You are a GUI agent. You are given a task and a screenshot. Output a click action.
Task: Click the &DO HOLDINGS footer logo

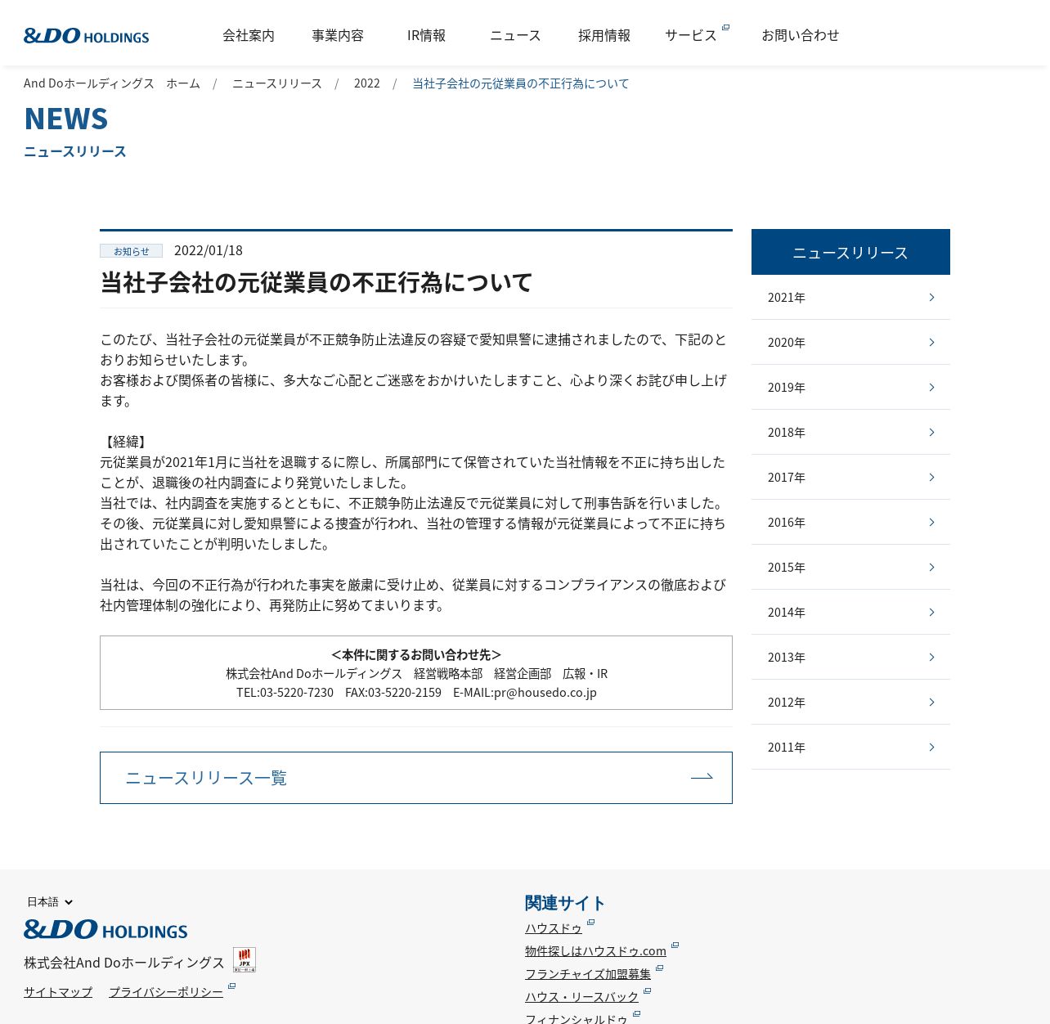pyautogui.click(x=105, y=929)
